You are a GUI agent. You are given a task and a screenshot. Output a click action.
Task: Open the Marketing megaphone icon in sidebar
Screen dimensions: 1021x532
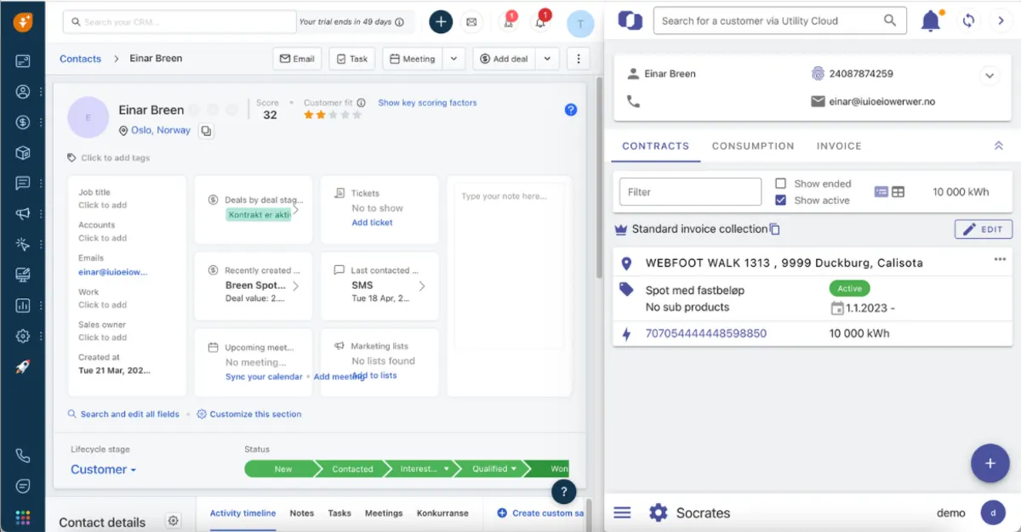pos(23,214)
